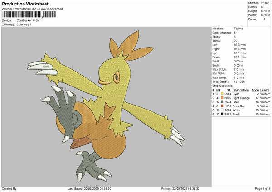Click the 'Light Orange' description in row 2

(241, 98)
